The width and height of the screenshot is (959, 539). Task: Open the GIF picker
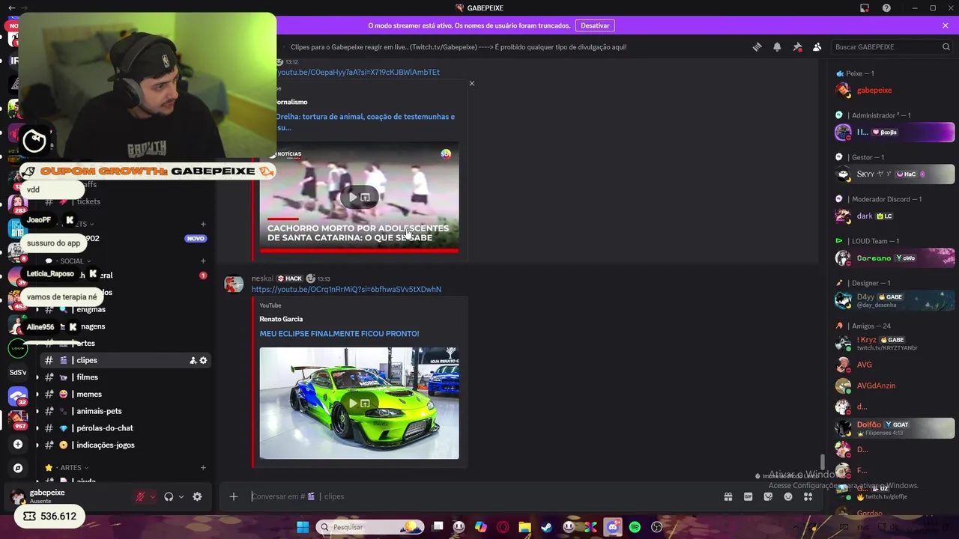coord(748,496)
